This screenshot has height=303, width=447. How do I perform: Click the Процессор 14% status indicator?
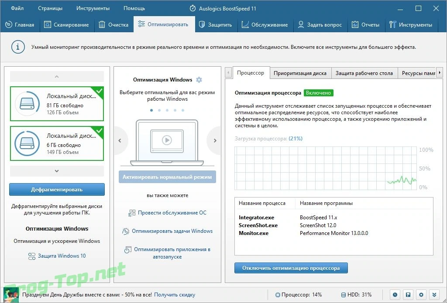click(299, 295)
